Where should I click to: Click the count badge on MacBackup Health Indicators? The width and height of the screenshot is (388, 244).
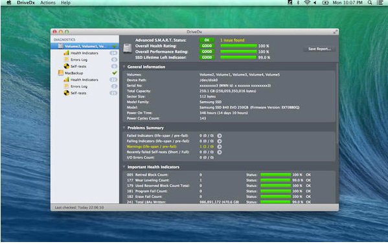click(x=113, y=80)
